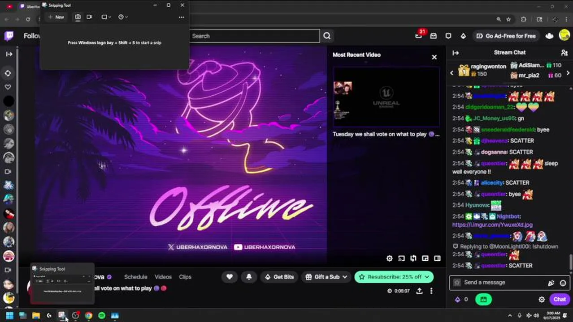Viewport: 573px width, 322px height.
Task: Click the Bits diamond icon in header
Action: [x=463, y=36]
